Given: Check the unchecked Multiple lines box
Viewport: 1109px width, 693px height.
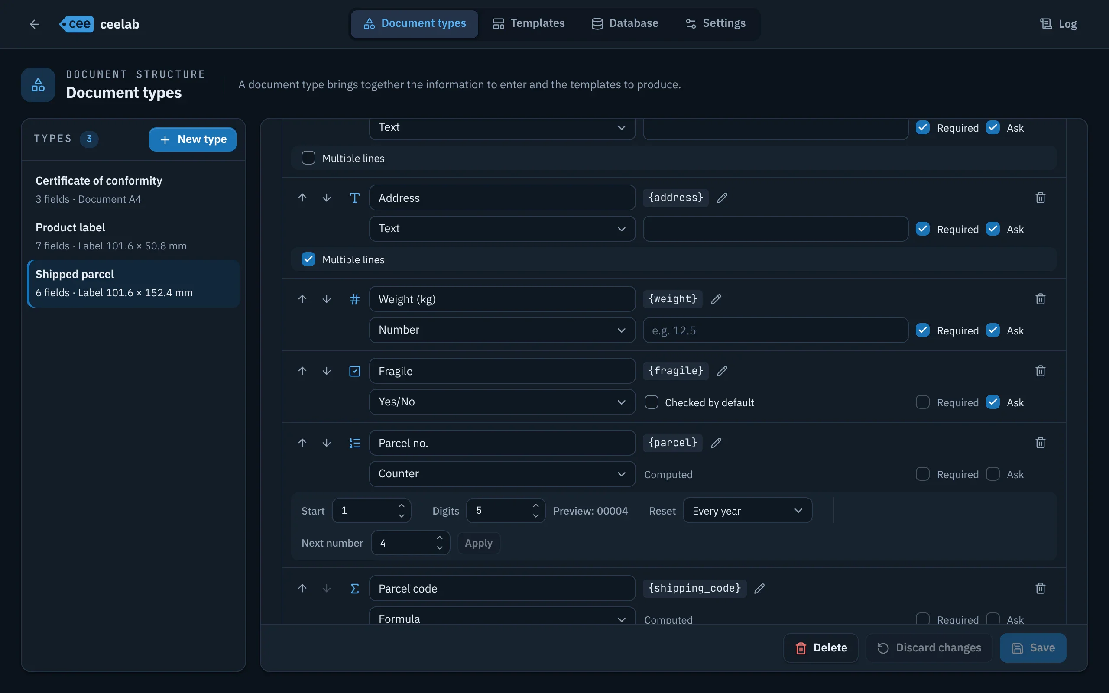Looking at the screenshot, I should point(308,158).
